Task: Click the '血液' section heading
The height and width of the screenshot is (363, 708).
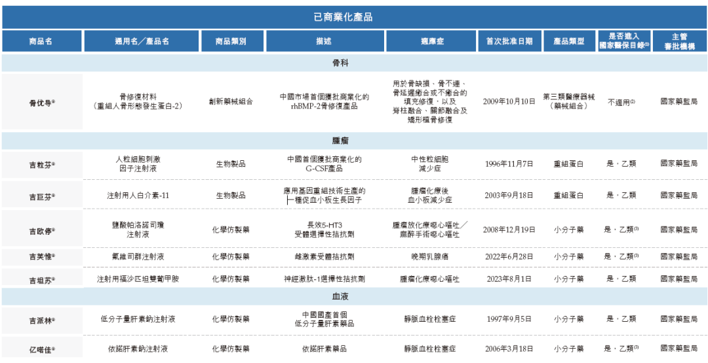Action: [x=342, y=297]
